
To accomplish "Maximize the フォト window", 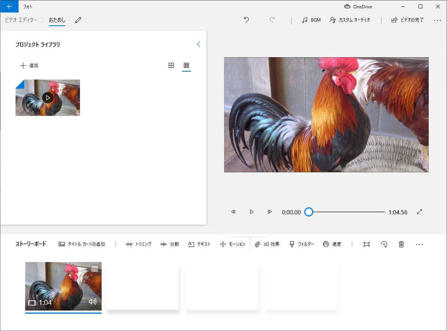I will click(420, 6).
